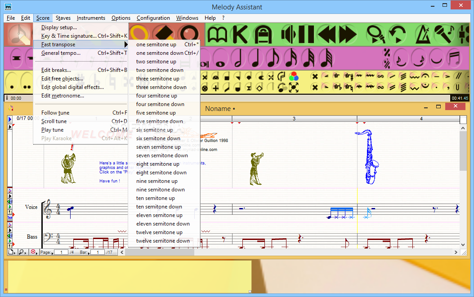This screenshot has width=474, height=297.
Task: Toggle the Voice staff TAB button
Action: 10,218
